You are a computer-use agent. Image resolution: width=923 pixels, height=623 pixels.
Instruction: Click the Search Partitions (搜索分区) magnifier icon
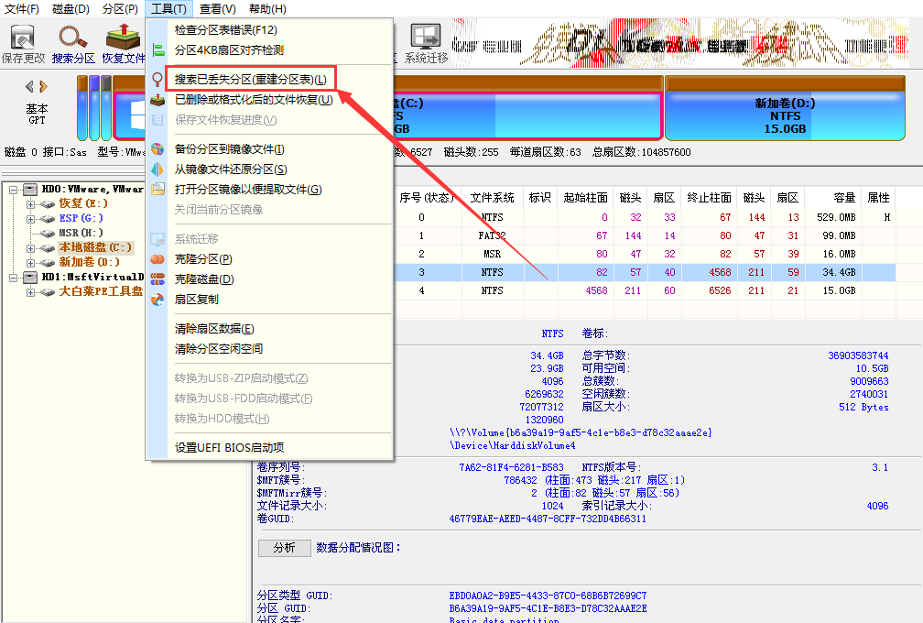[x=73, y=37]
